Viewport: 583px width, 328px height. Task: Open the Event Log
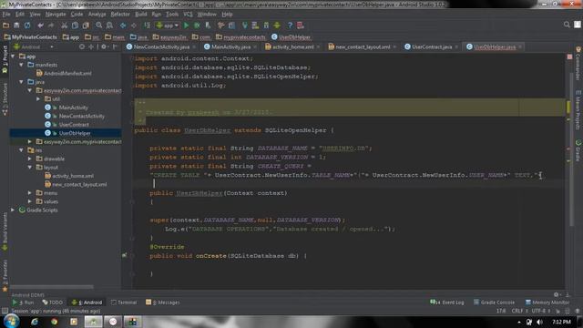point(447,302)
